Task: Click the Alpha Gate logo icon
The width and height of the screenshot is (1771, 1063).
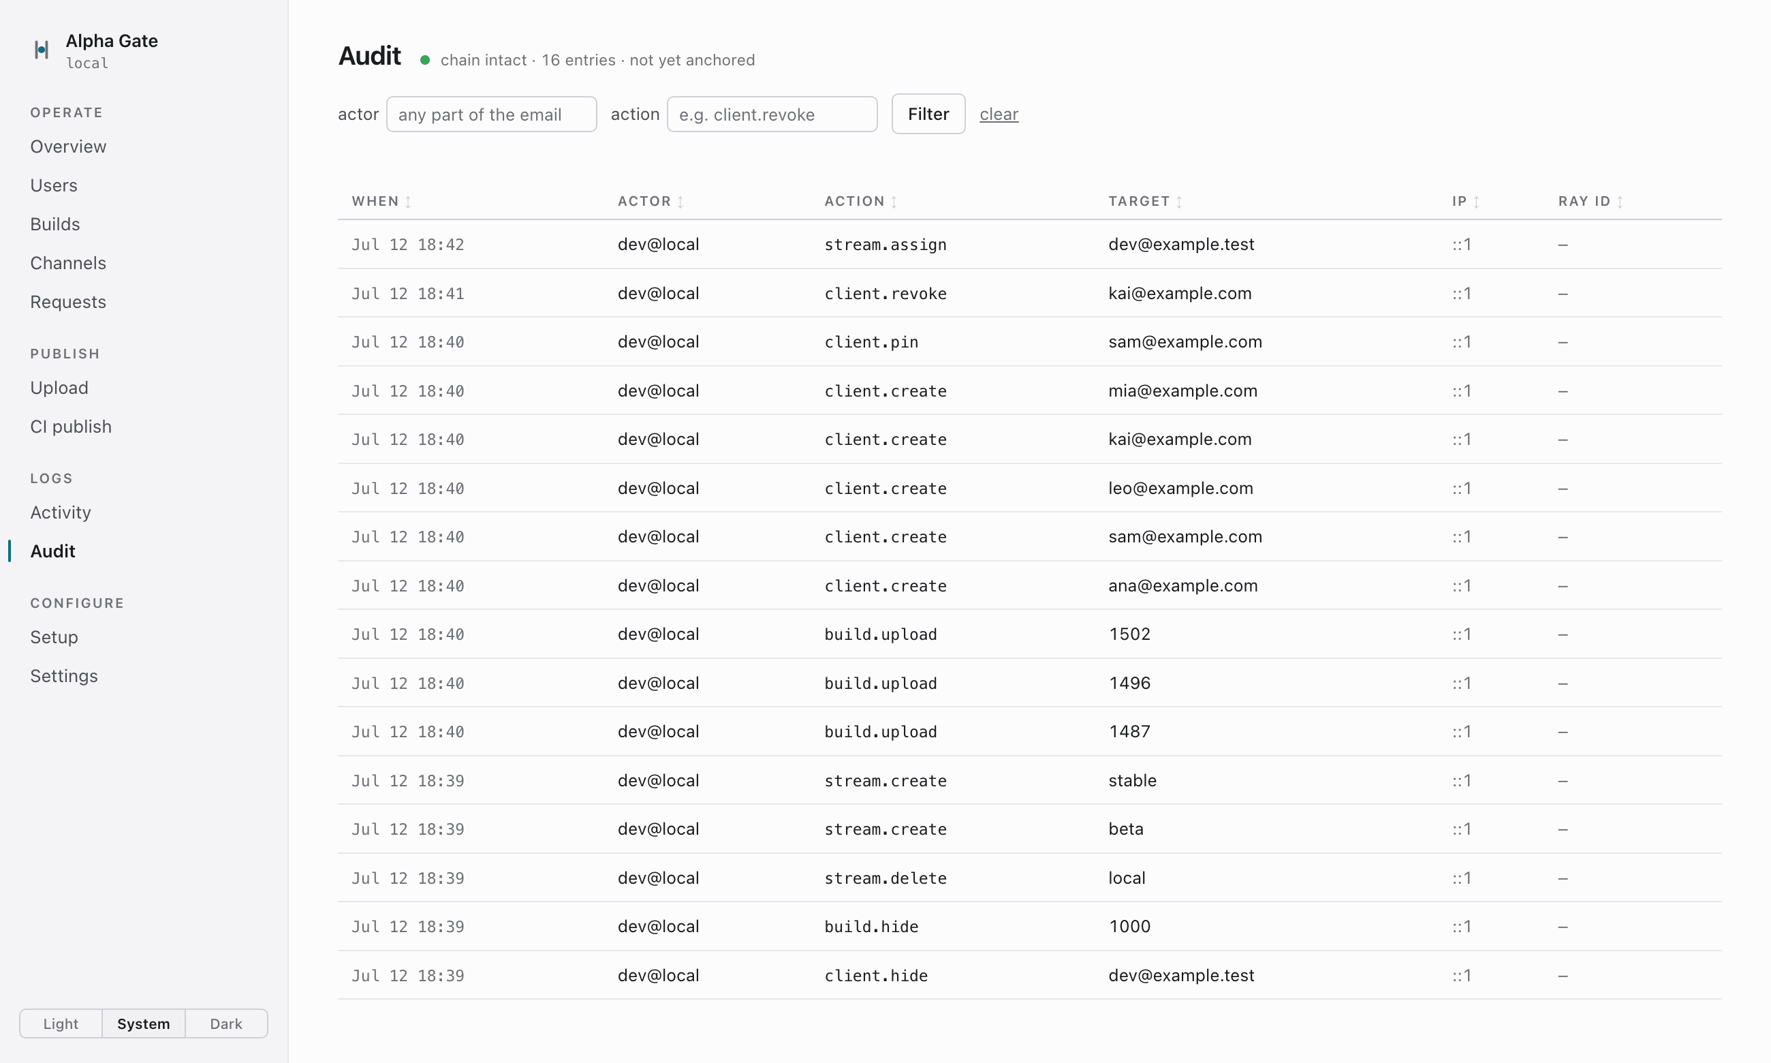Action: (42, 50)
